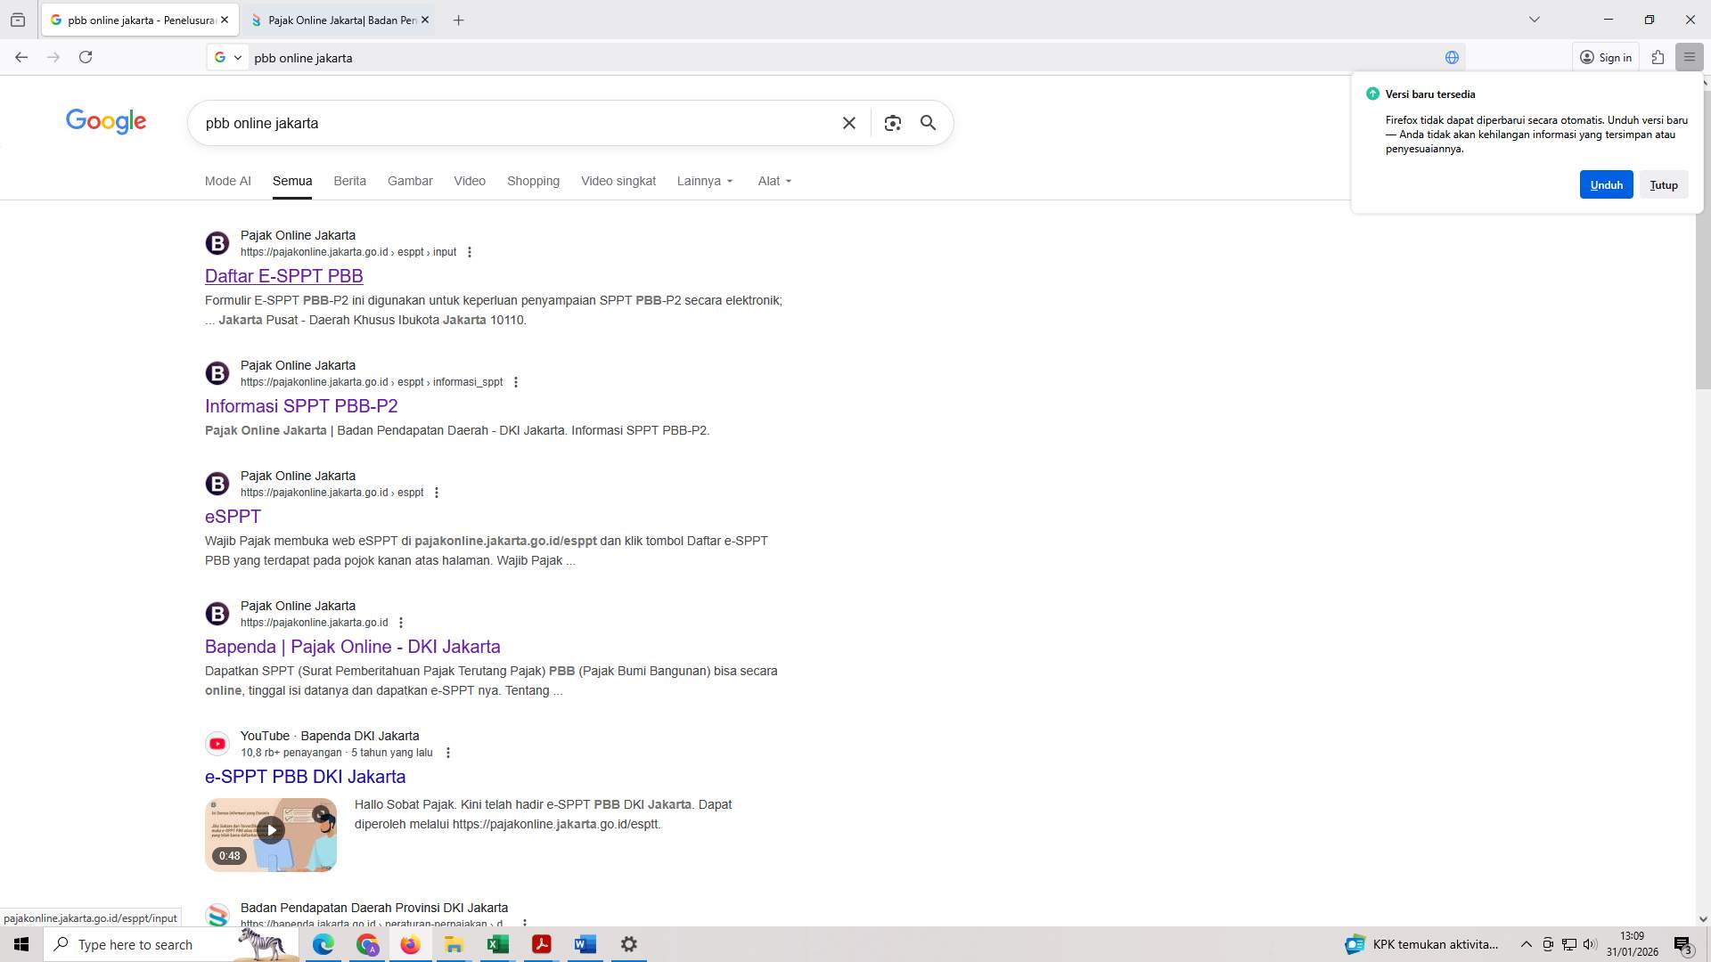Open the tab list chevron dropdown
The width and height of the screenshot is (1711, 962).
pos(1535,19)
